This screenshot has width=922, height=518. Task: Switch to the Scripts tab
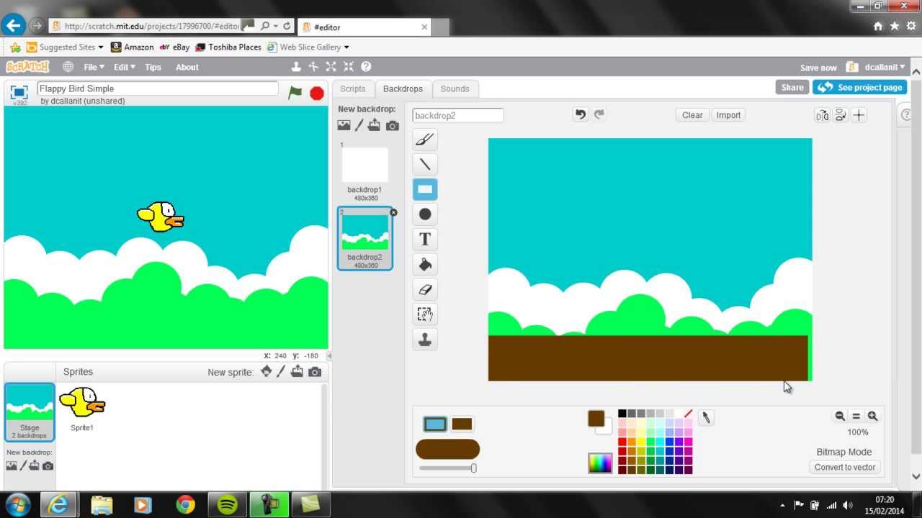(353, 88)
